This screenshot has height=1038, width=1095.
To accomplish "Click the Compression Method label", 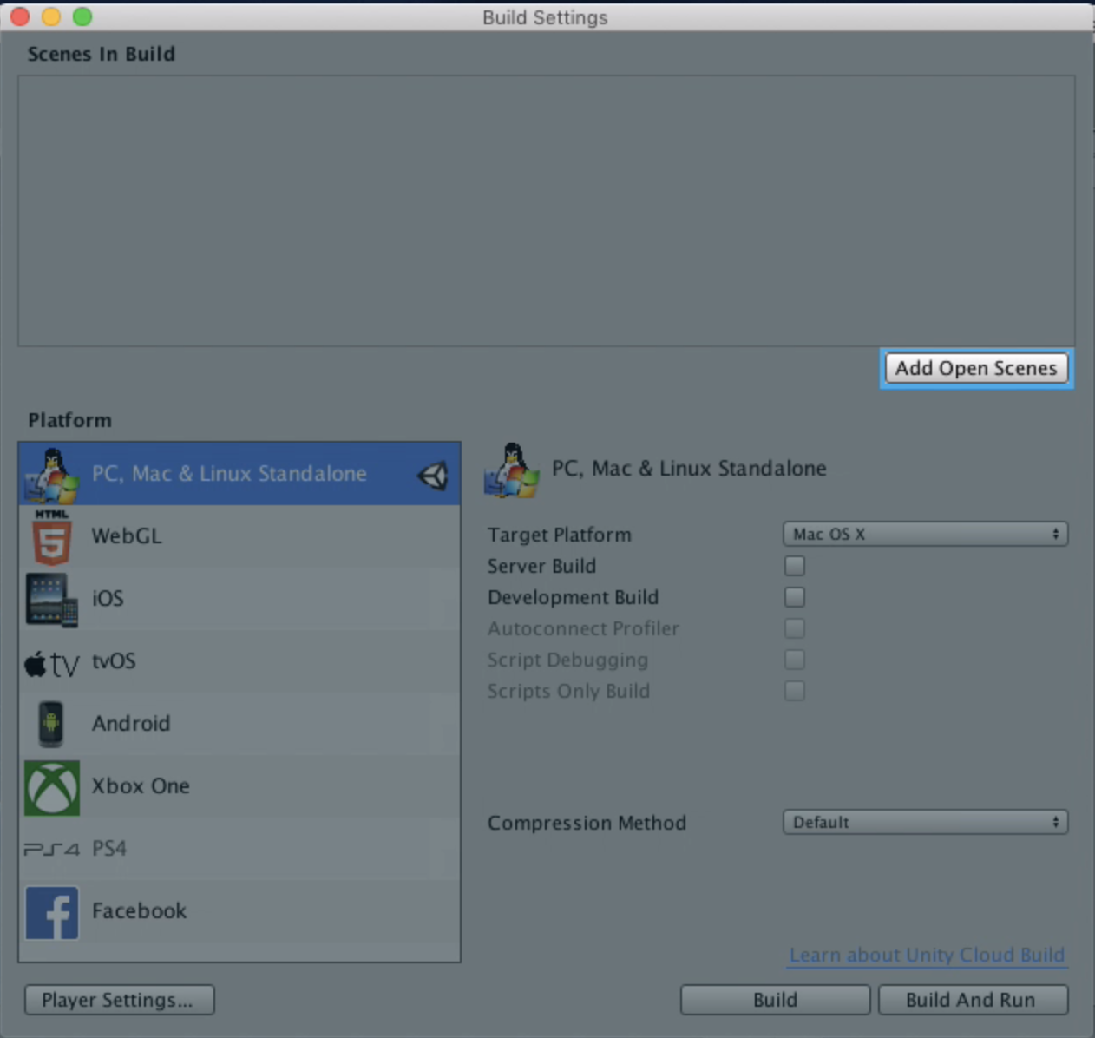I will [587, 823].
